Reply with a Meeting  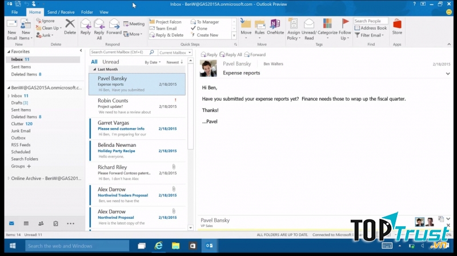click(134, 23)
